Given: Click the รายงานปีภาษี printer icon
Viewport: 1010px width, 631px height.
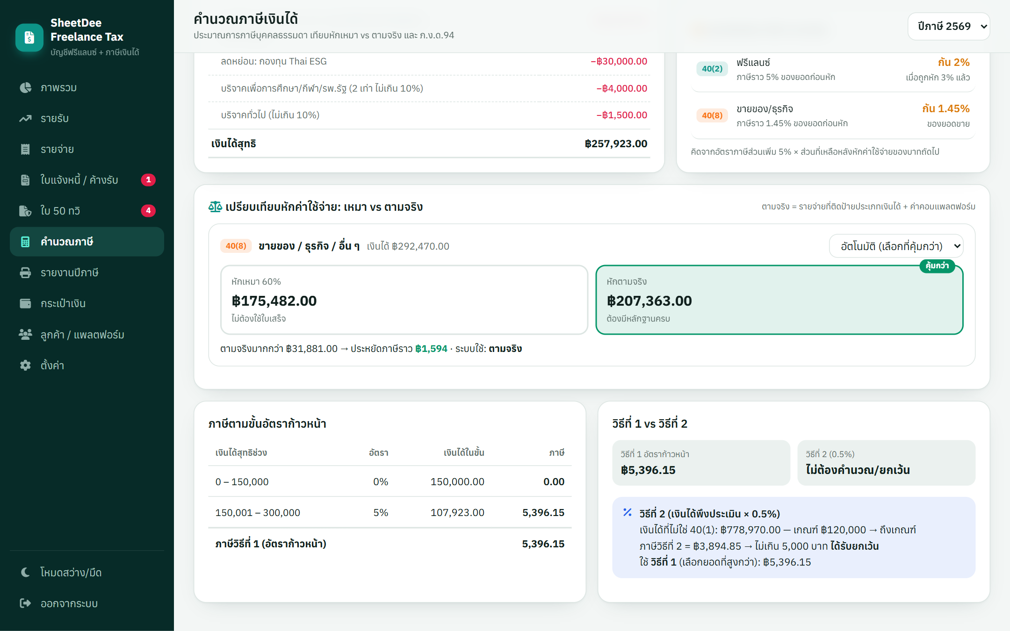Looking at the screenshot, I should coord(25,272).
